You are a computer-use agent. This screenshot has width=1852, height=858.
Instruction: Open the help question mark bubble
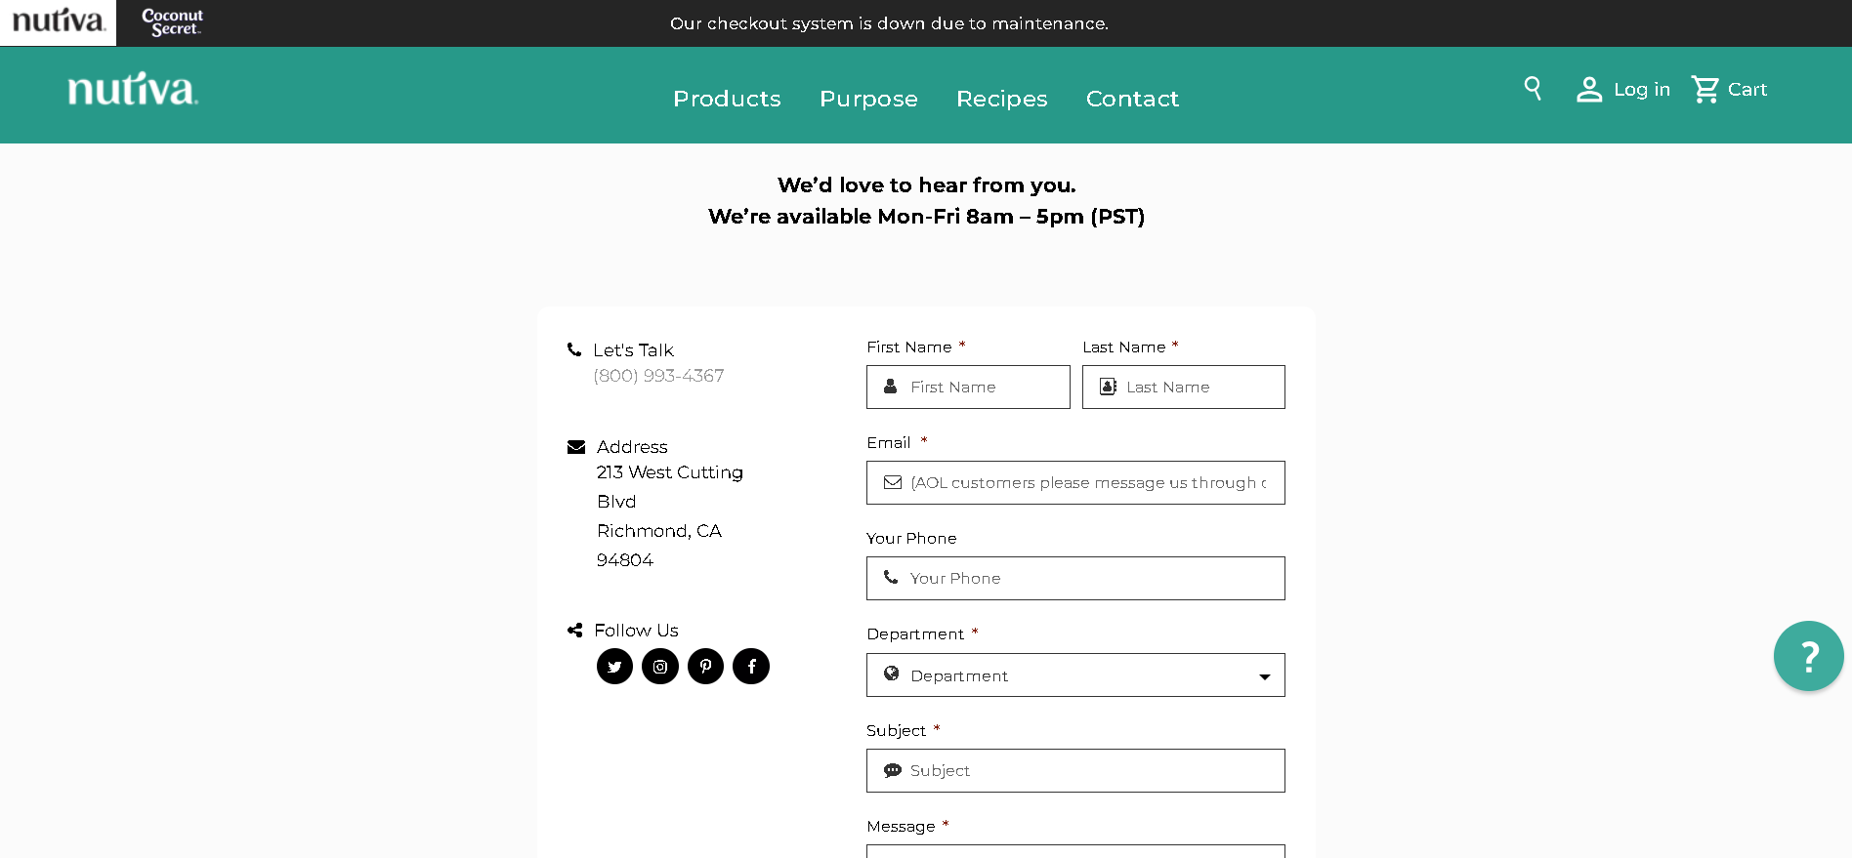[1808, 656]
